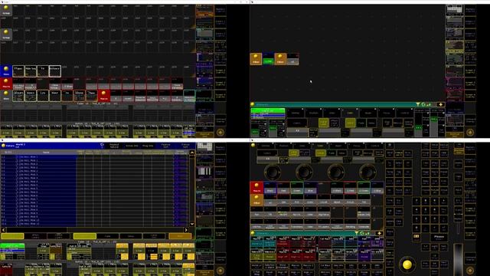The image size is (490, 276).
Task: Click the scroll-down chevron of the Fixture sheet
Action: [x=192, y=224]
